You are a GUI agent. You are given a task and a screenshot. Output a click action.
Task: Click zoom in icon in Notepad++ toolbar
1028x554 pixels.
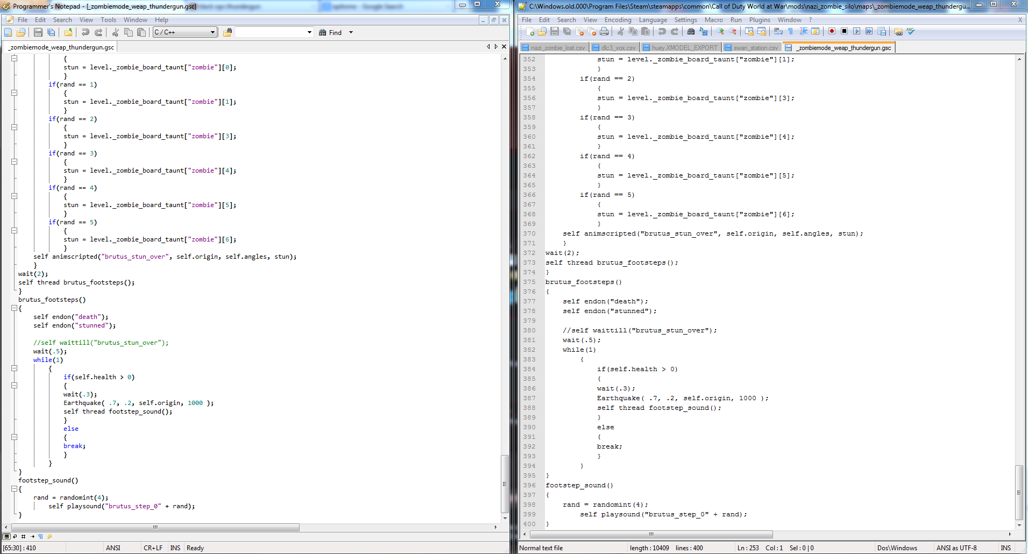point(720,32)
